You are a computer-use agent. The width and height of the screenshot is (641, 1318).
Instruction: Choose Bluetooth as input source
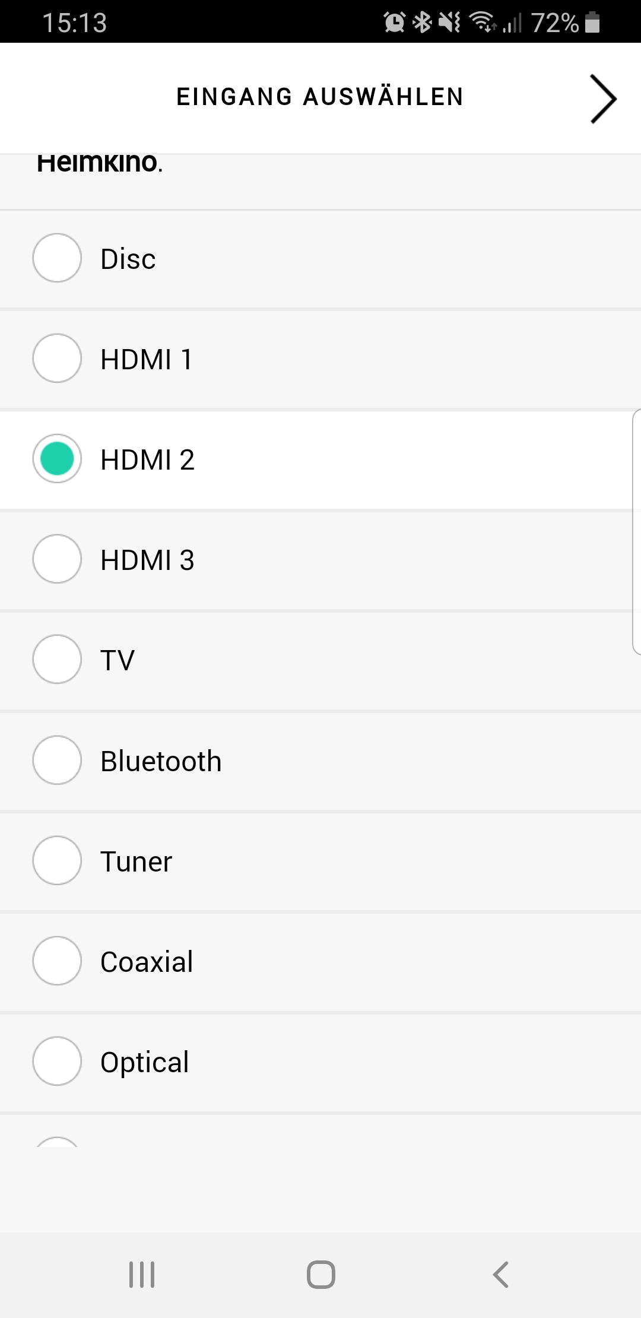160,761
